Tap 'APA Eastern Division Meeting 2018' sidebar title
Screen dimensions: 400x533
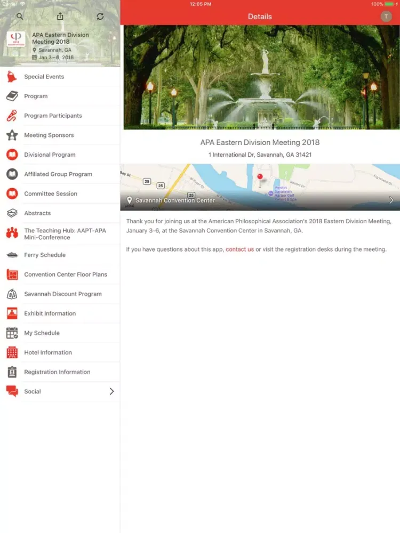point(61,38)
